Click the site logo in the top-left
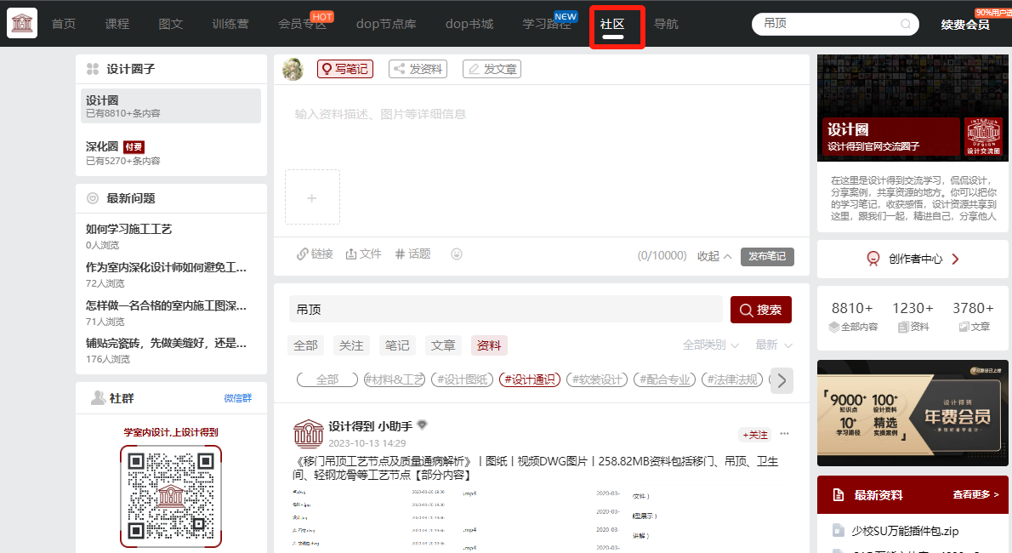Screen dimensions: 1012x553 point(22,23)
